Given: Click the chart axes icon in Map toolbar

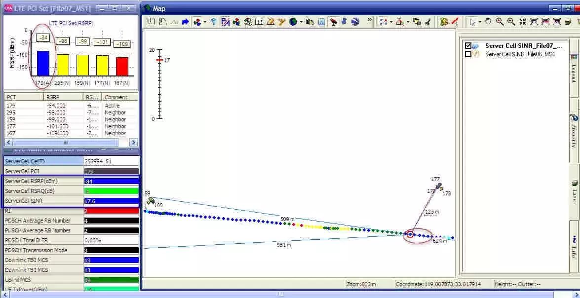Looking at the screenshot, I should 162,21.
